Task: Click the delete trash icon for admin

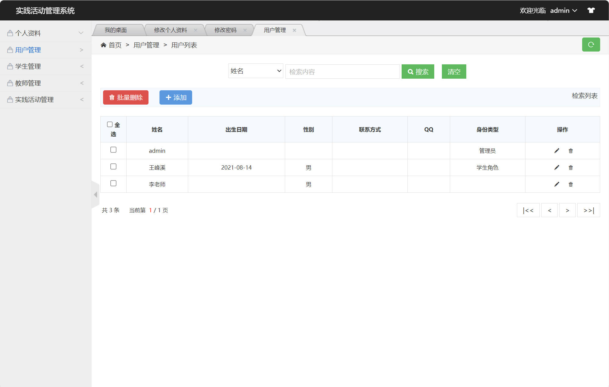Action: coord(571,150)
